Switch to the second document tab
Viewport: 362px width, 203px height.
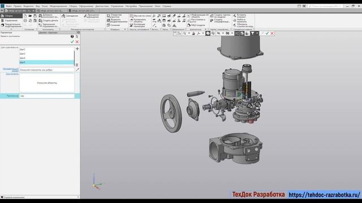tap(51, 11)
